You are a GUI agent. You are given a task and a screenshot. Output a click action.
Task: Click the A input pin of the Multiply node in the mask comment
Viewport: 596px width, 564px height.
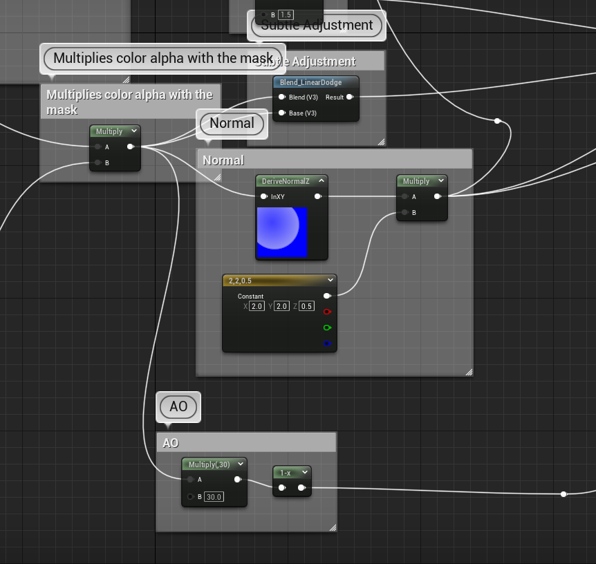98,147
